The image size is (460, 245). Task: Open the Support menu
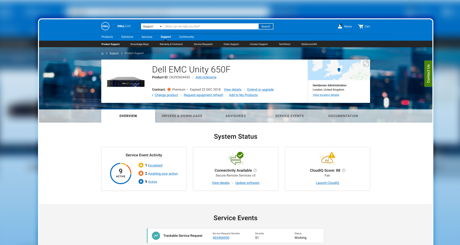click(166, 37)
